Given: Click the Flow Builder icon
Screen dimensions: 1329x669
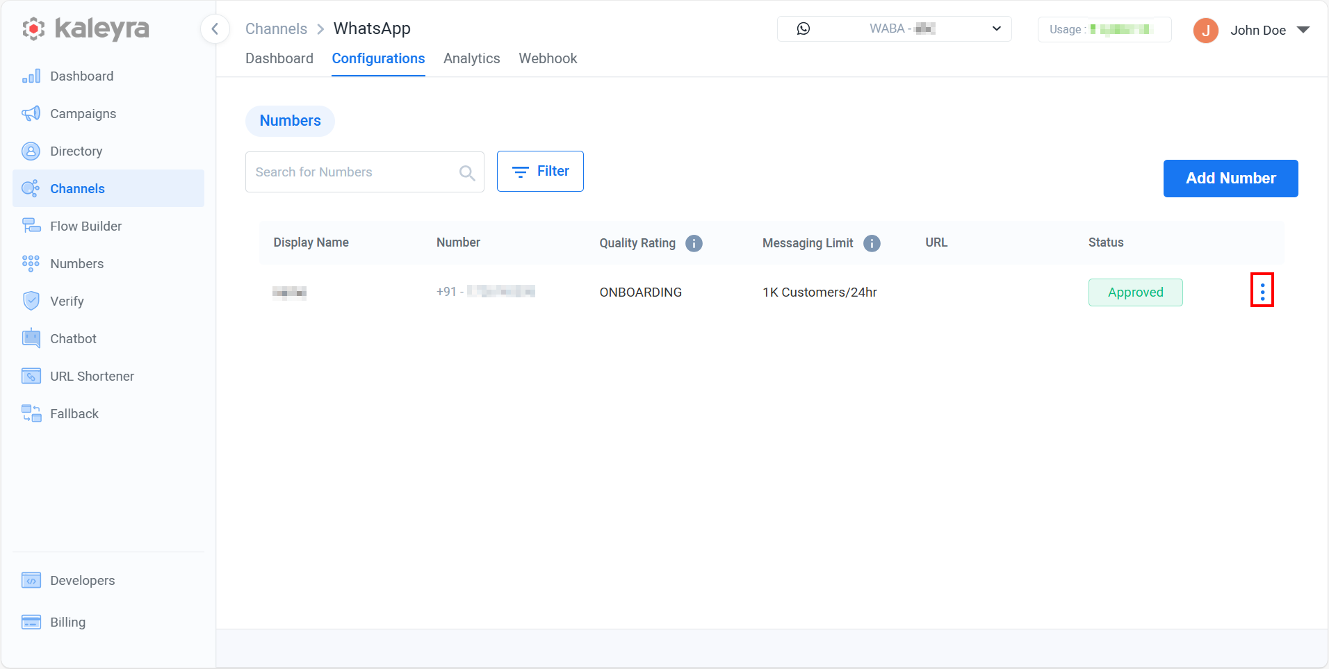Looking at the screenshot, I should coord(31,226).
